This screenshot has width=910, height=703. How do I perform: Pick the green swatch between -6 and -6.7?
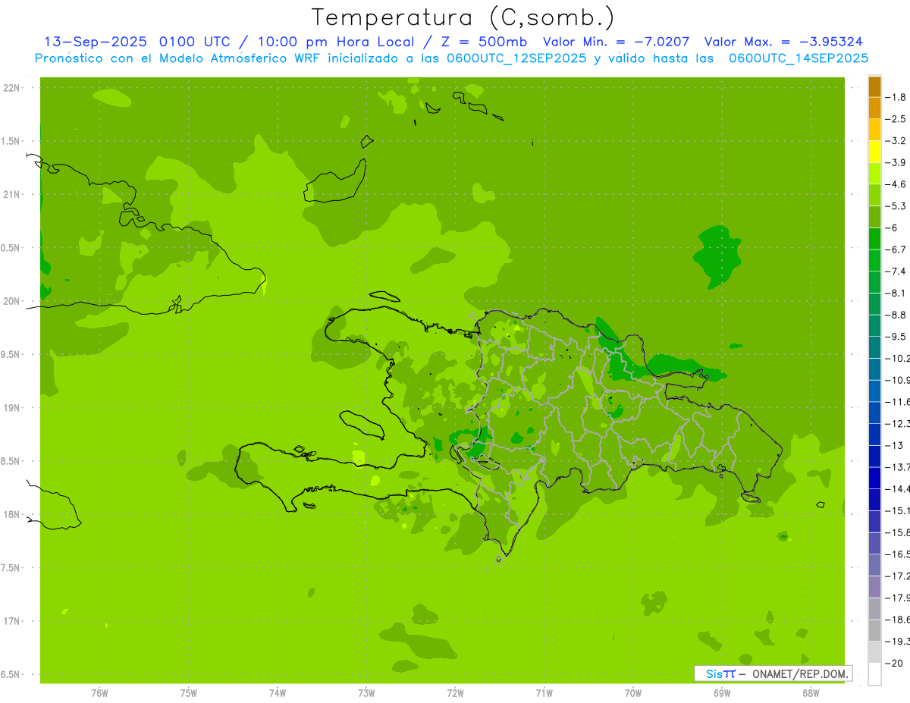click(874, 239)
